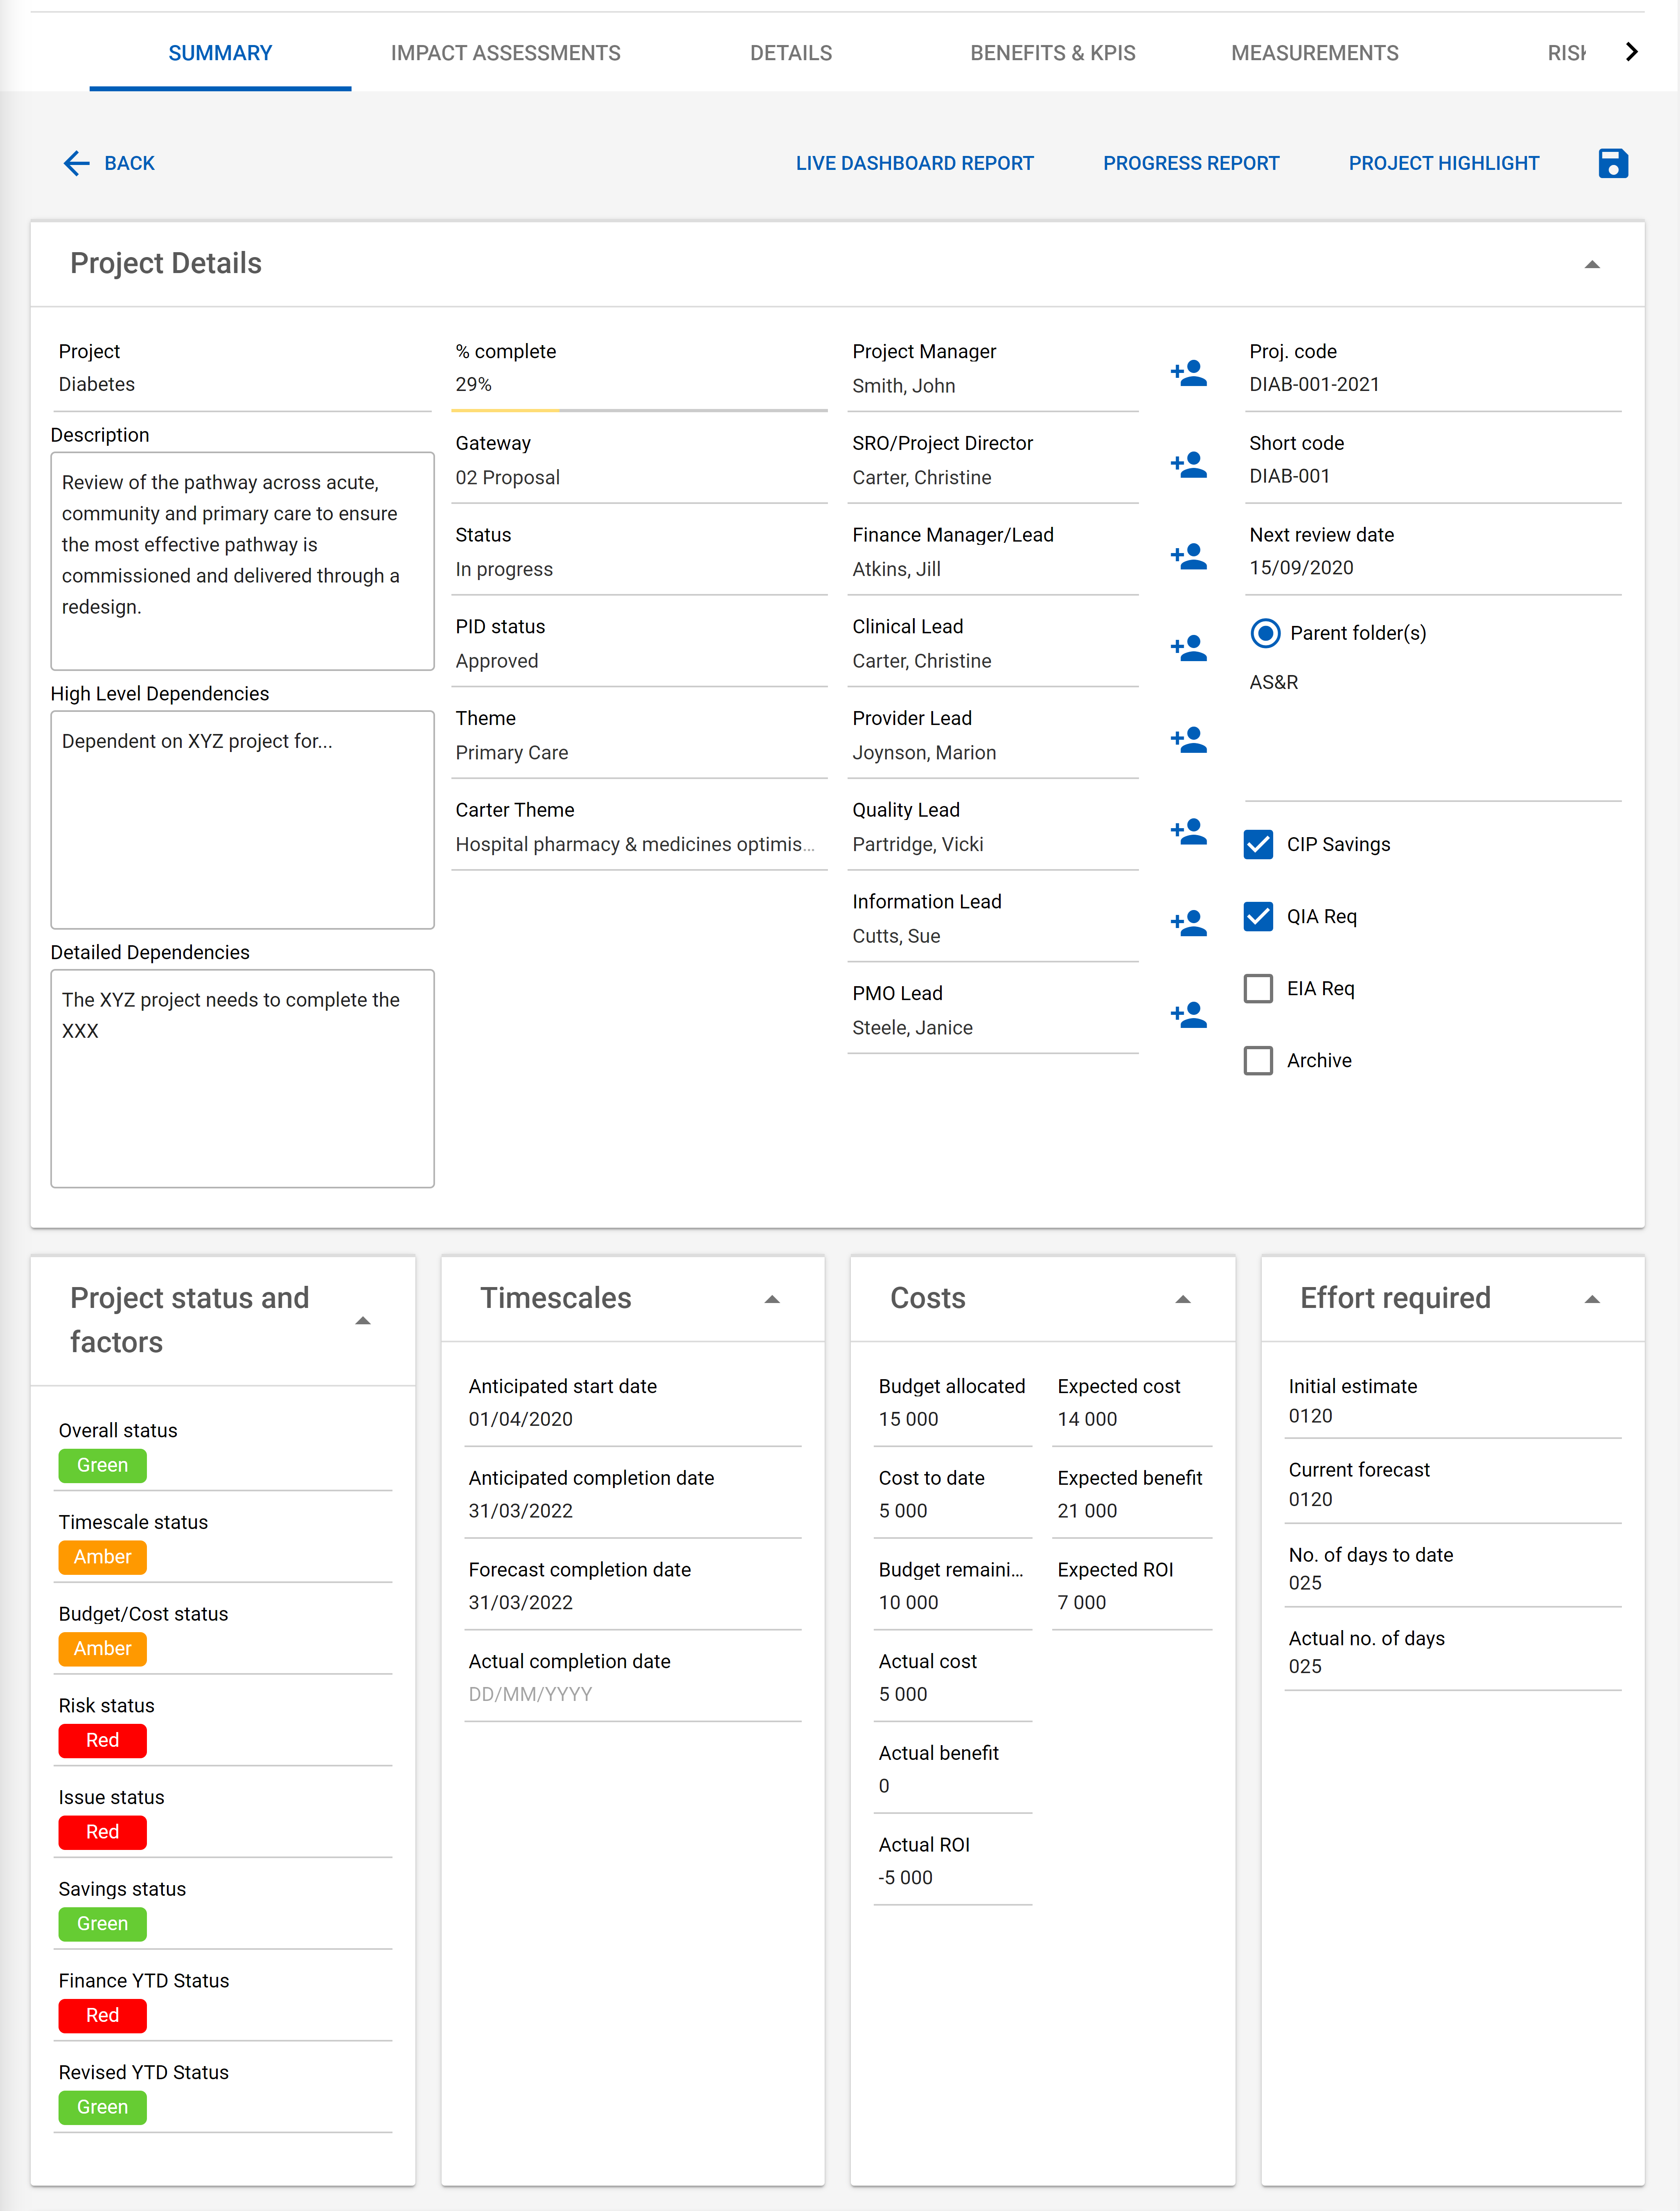This screenshot has width=1680, height=2211.
Task: Assign user to Information Lead
Action: 1188,924
